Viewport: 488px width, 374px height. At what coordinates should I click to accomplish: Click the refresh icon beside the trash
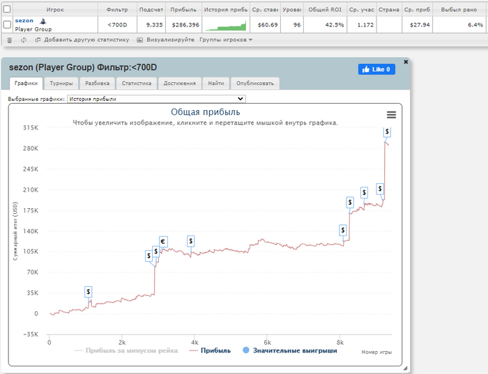click(24, 40)
